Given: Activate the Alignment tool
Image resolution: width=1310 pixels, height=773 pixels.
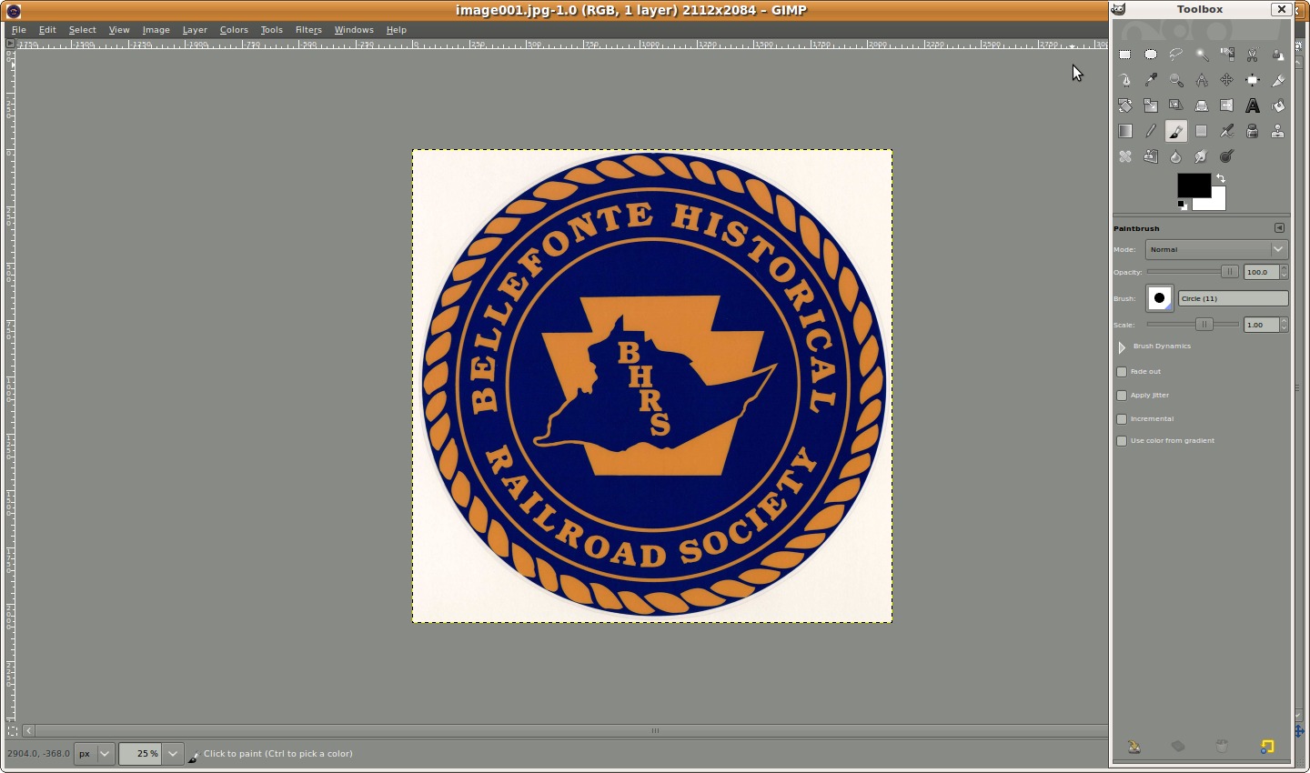Looking at the screenshot, I should [1253, 80].
